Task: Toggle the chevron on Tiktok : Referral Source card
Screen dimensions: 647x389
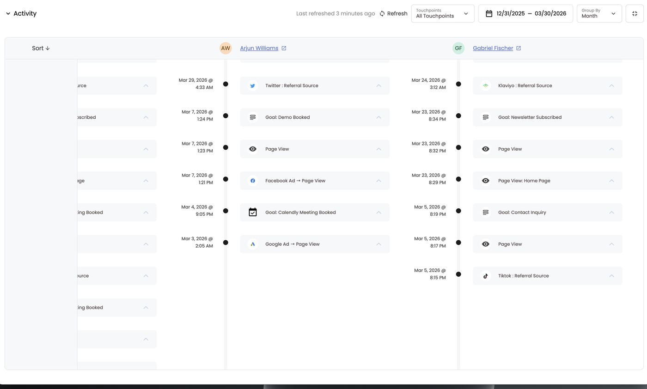Action: point(611,276)
